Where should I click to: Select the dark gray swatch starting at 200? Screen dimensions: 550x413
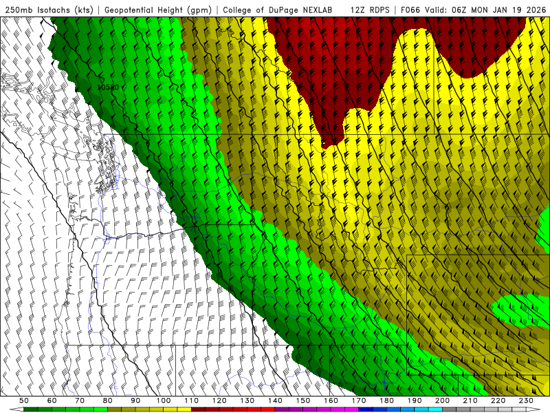(x=450, y=410)
